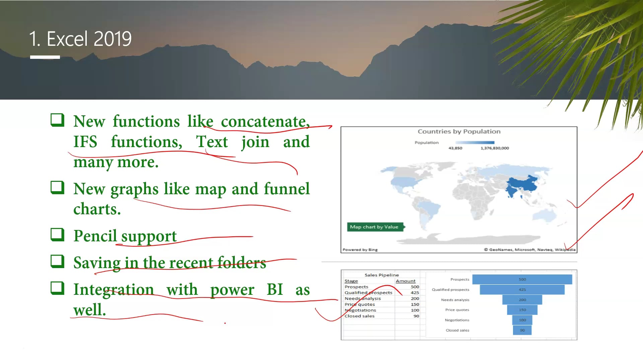The width and height of the screenshot is (643, 361).
Task: Click the Negotiations 100 funnel bar
Action: 522,320
